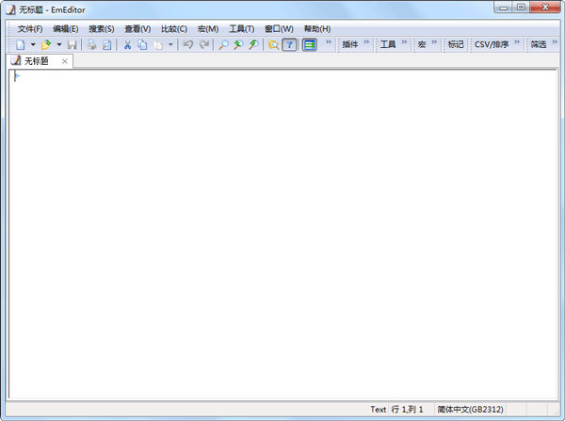This screenshot has height=421, width=565.
Task: Expand the Paste dropdown arrow
Action: (x=170, y=44)
